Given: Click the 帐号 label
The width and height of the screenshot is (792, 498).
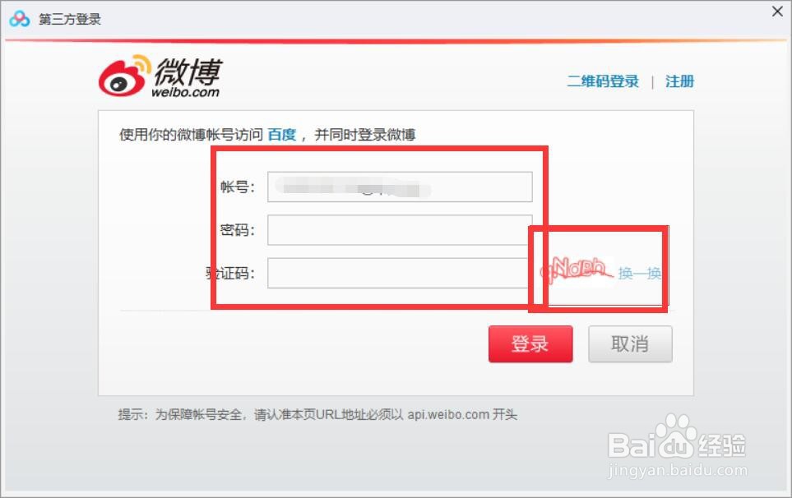Looking at the screenshot, I should click(x=238, y=187).
